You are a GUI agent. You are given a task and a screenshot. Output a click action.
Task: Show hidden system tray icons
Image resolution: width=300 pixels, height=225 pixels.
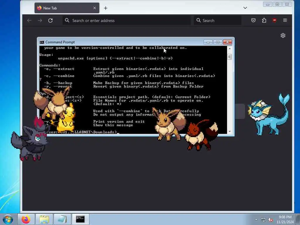pos(256,220)
